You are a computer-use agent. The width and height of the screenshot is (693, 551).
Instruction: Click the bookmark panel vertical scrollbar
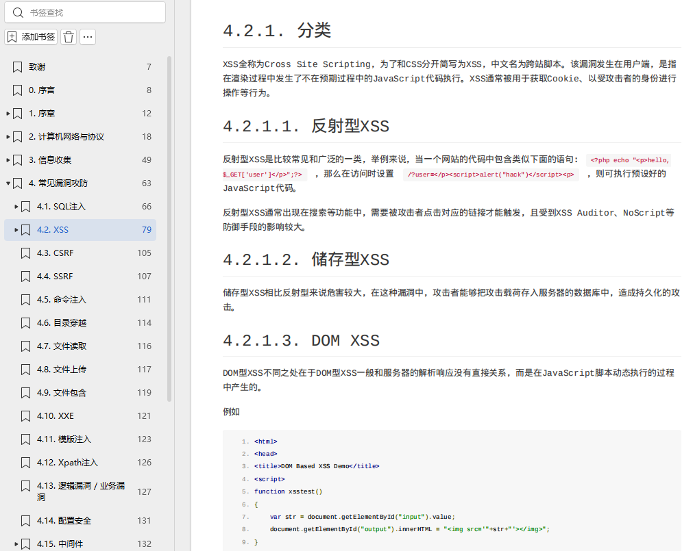[169, 229]
